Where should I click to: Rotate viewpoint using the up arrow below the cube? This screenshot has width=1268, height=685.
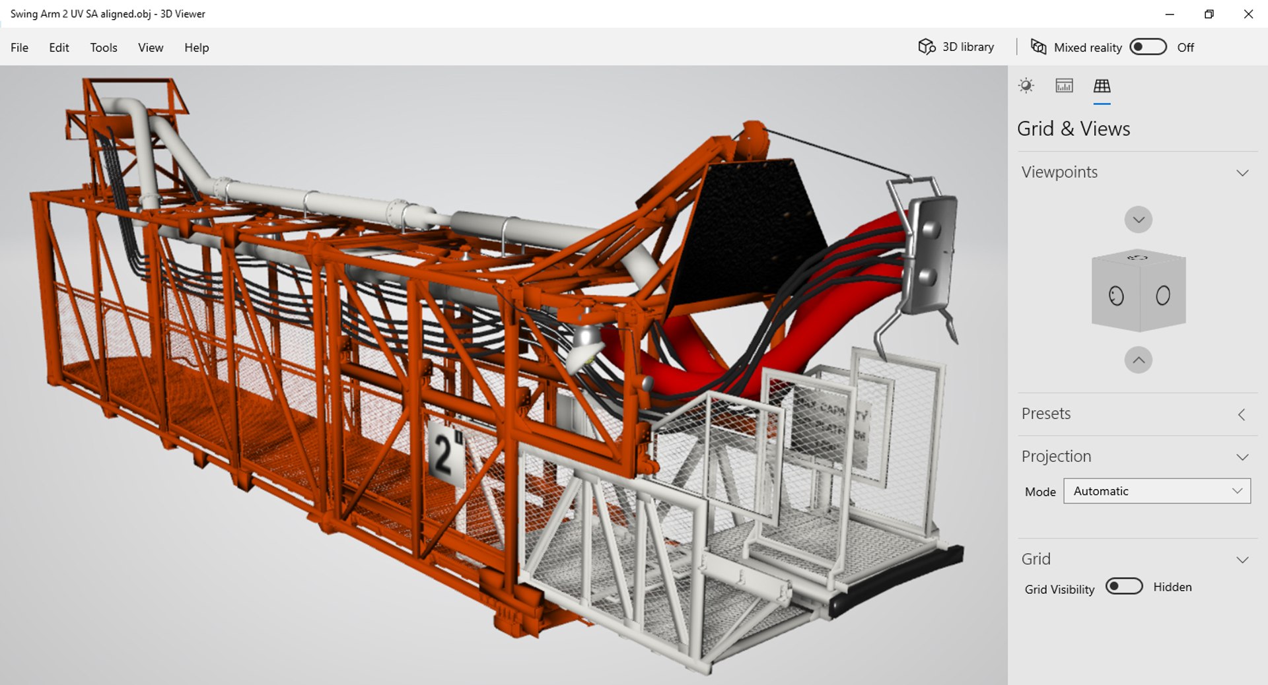click(1139, 360)
